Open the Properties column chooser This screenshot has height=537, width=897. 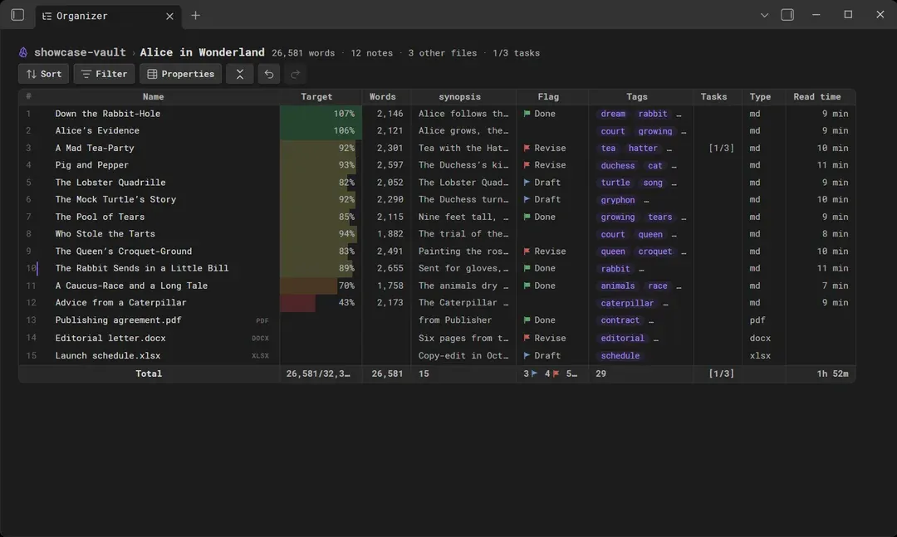181,74
